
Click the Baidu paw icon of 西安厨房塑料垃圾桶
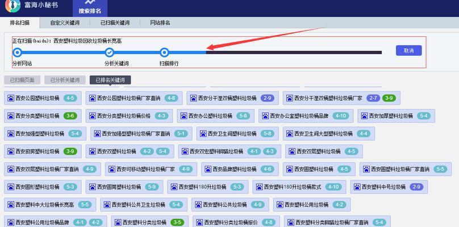pyautogui.click(x=11, y=151)
